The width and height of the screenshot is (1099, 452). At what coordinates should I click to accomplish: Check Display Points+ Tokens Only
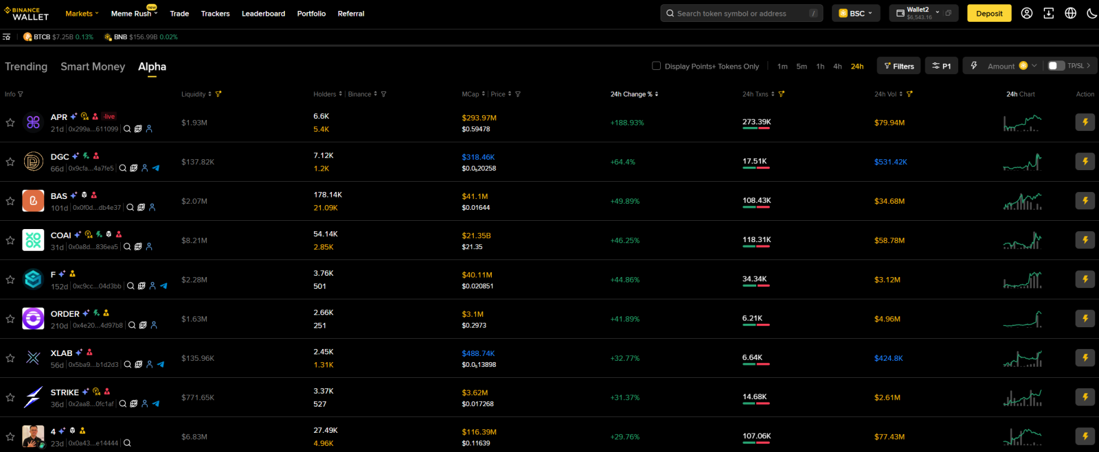tap(656, 66)
